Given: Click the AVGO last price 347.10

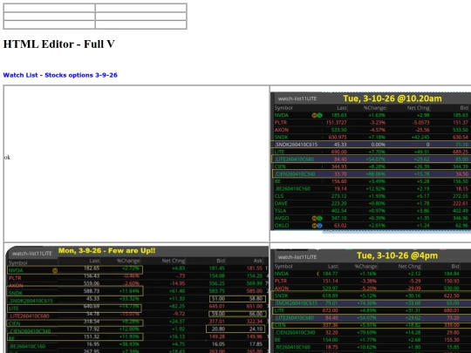Looking at the screenshot, I should point(338,218).
